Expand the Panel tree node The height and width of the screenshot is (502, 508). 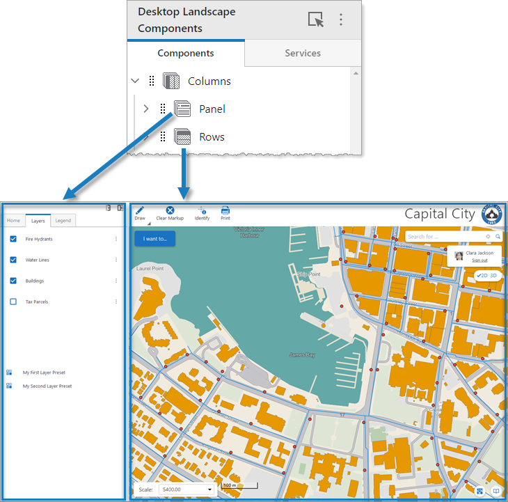tap(146, 109)
